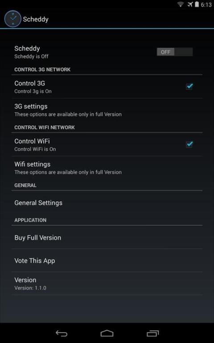Tap the Android back navigation icon
This screenshot has width=214, height=343.
coord(62,333)
